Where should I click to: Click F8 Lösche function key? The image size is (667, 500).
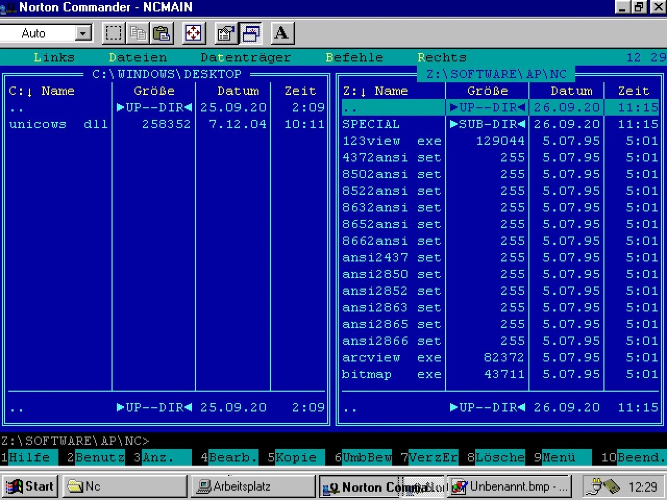(x=496, y=457)
